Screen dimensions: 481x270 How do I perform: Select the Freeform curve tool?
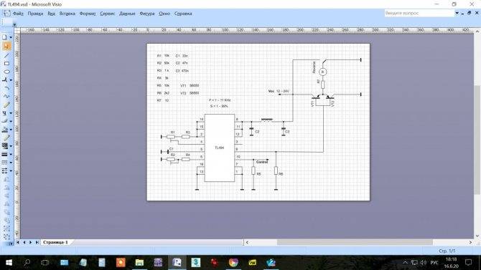coord(6,97)
